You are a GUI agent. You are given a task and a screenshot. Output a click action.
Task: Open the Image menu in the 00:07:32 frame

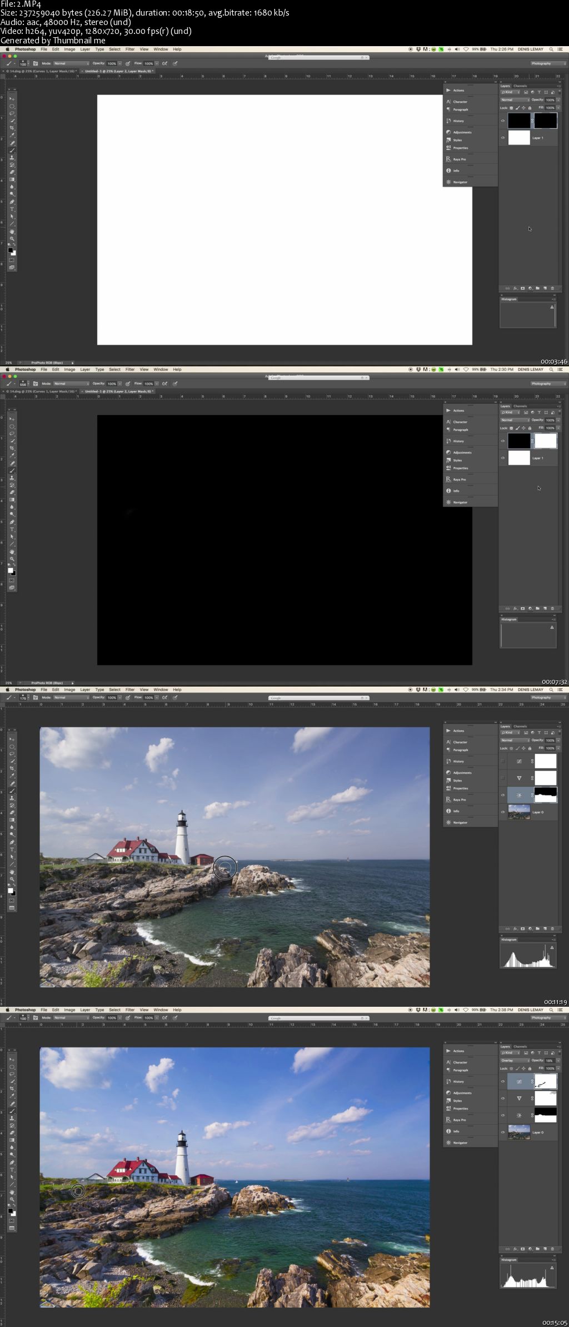click(x=69, y=370)
